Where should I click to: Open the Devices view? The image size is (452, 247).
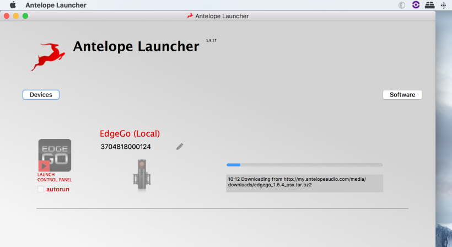point(41,95)
